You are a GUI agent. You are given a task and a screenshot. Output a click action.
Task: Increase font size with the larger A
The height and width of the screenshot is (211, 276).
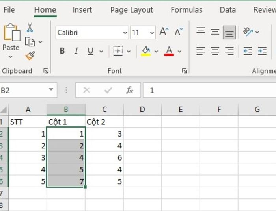164,32
